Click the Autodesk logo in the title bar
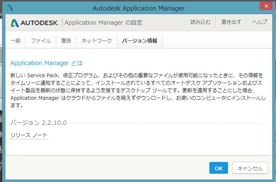 tap(10, 8)
